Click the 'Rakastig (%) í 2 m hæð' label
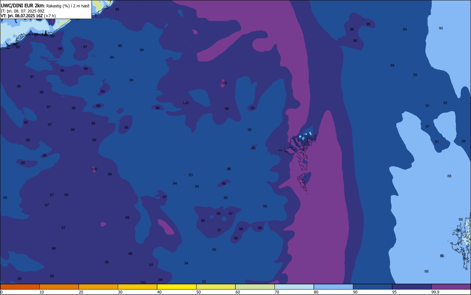 click(x=68, y=6)
